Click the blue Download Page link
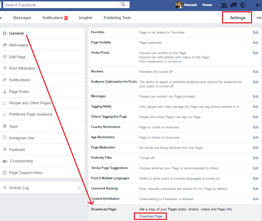Image resolution: width=262 pixels, height=221 pixels. 150,216
